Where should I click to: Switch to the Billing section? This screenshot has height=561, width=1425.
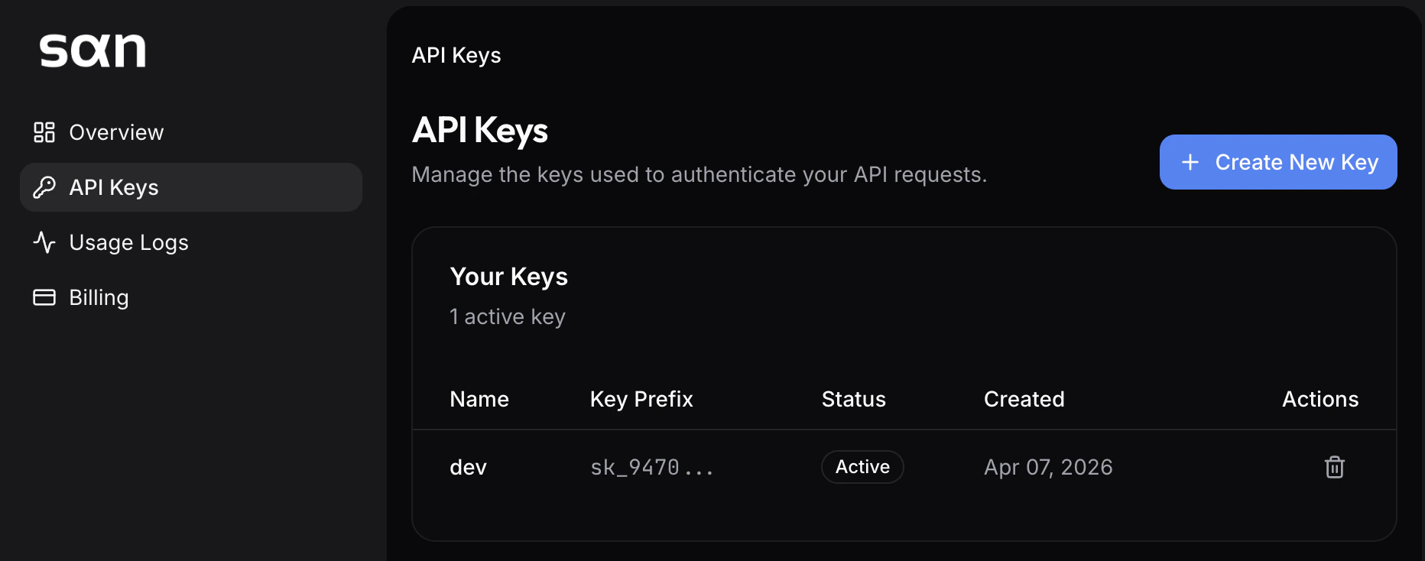pos(99,297)
